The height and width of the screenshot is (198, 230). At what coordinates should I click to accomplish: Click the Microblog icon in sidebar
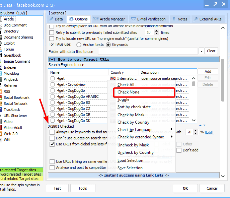tap(1, 73)
